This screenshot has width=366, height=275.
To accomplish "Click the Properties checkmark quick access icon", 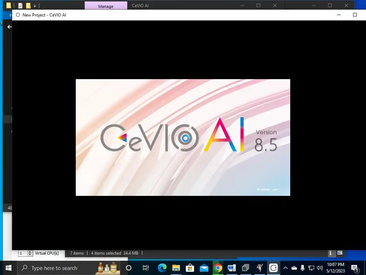I will pos(20,5).
